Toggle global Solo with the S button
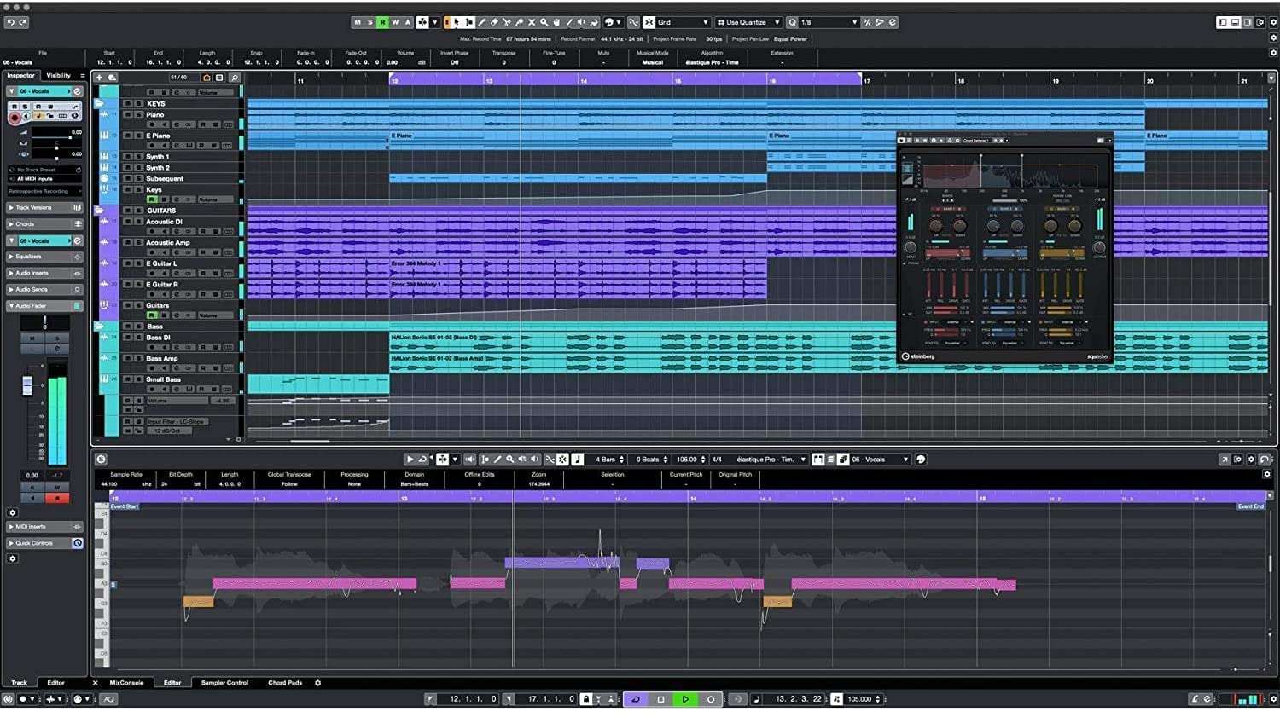Image resolution: width=1280 pixels, height=717 pixels. click(370, 22)
